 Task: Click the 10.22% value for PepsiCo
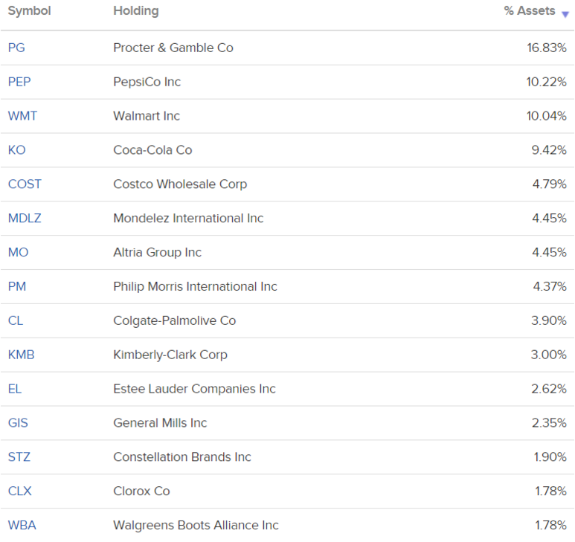(x=547, y=82)
